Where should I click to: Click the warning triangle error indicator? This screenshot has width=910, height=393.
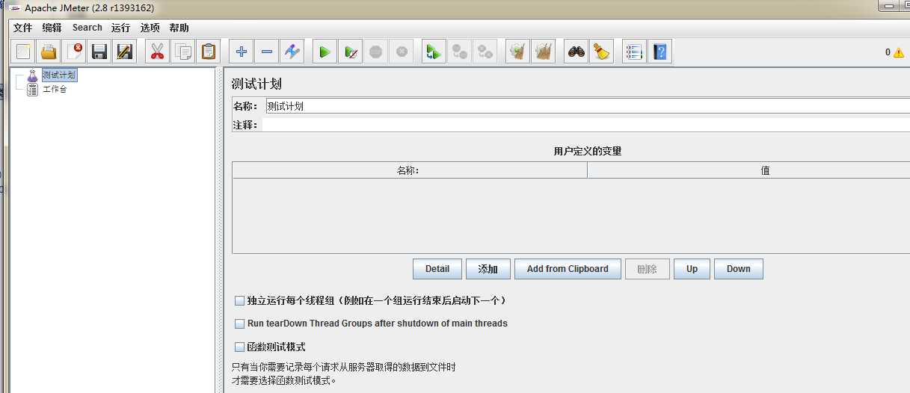898,52
